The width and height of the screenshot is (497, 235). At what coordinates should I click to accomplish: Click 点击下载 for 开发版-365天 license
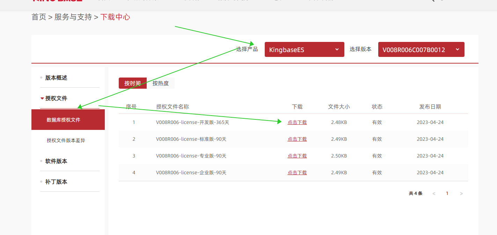pyautogui.click(x=297, y=122)
